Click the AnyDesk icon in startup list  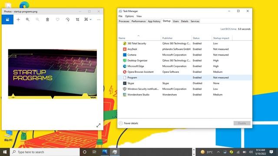click(x=125, y=49)
